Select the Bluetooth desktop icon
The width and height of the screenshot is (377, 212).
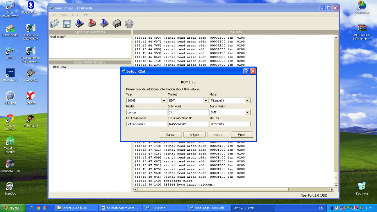click(x=30, y=8)
